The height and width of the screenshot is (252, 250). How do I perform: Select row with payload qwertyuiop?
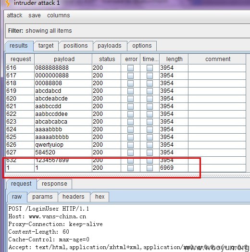point(126,145)
